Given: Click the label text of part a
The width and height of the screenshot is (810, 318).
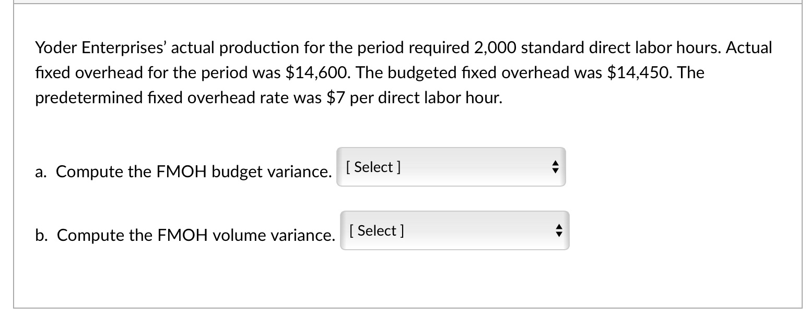Looking at the screenshot, I should point(183,172).
